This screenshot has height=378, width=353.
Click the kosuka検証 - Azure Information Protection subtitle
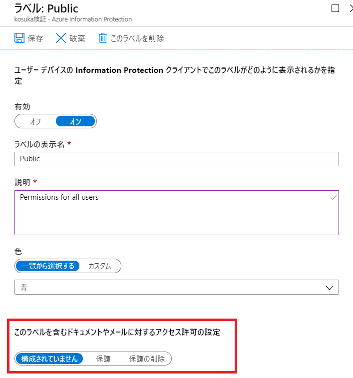pos(73,19)
